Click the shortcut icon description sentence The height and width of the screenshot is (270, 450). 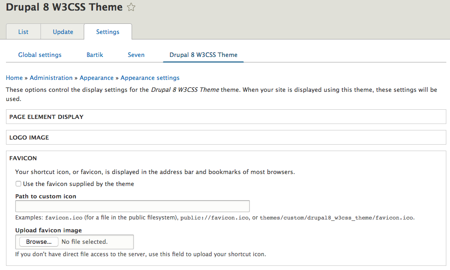click(155, 172)
